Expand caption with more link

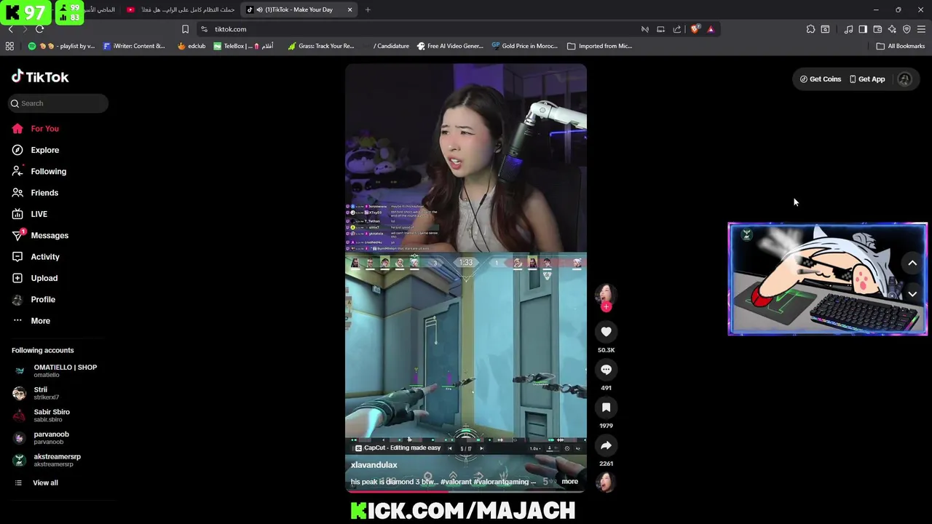click(x=569, y=482)
